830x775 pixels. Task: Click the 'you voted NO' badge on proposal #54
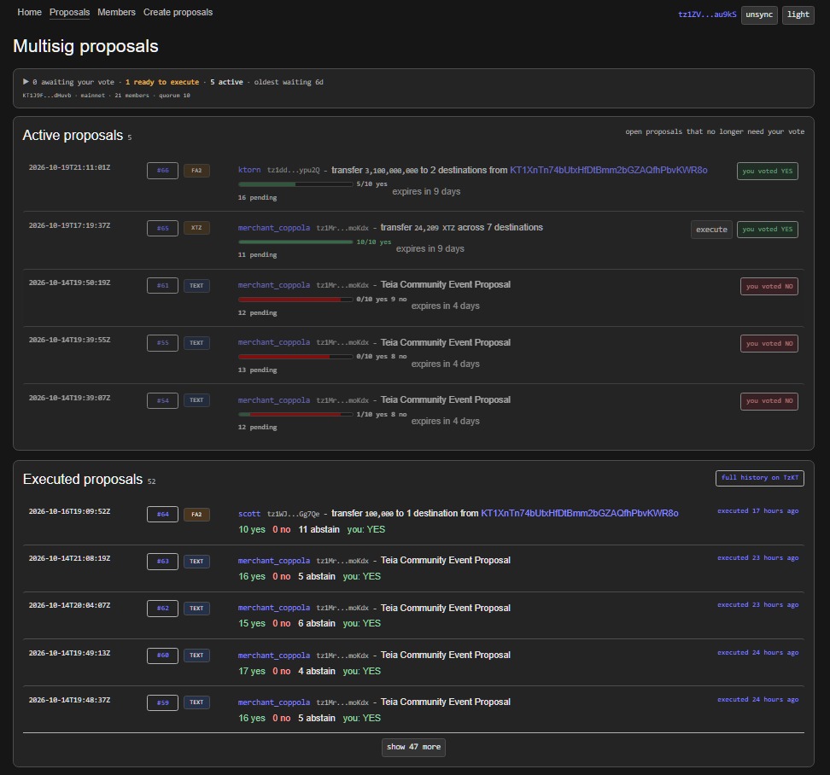(x=769, y=401)
